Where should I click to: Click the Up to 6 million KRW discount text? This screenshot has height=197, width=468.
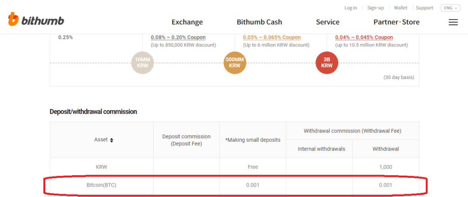[276, 45]
